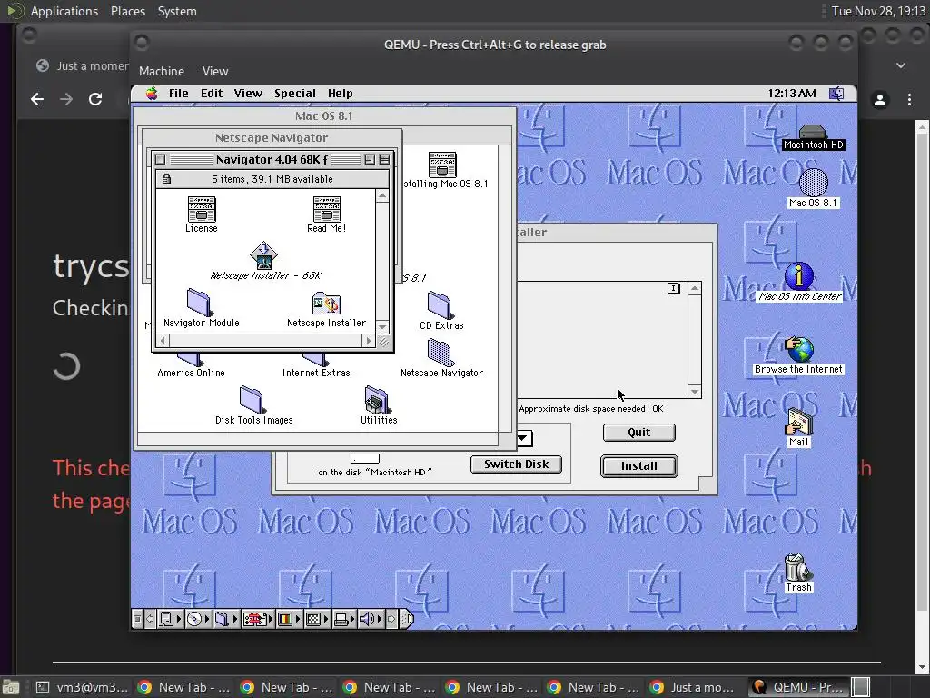Open the printer selector control strip module
The image size is (930, 698).
click(x=343, y=619)
